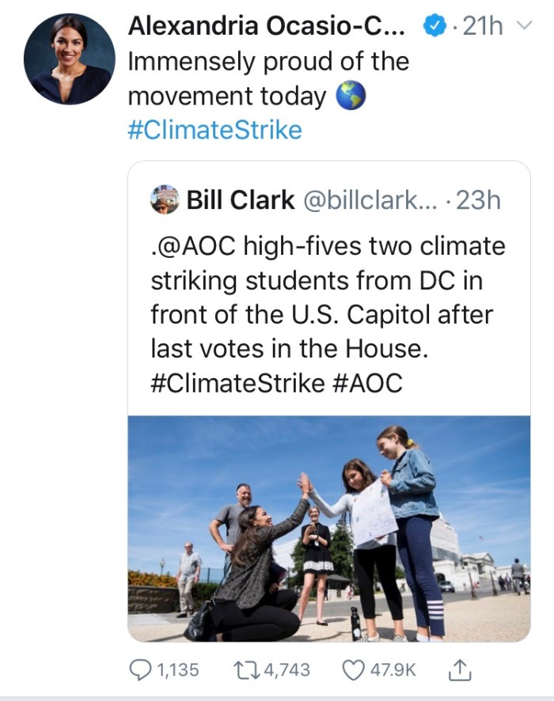Open the quoted tweet text body
Screen dimensions: 554x701
point(328,314)
